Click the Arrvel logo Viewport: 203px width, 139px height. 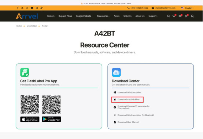point(27,16)
